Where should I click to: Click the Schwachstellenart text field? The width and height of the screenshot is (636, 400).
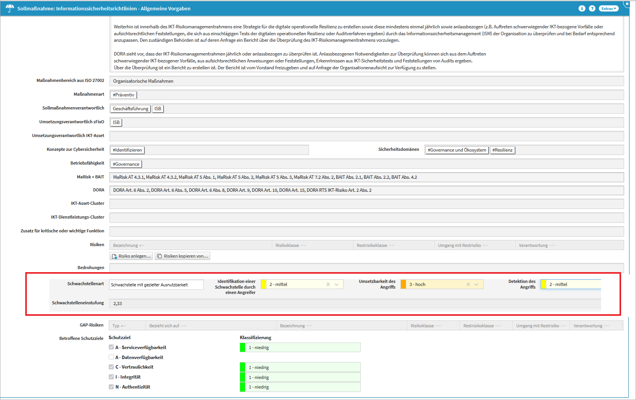pos(156,285)
